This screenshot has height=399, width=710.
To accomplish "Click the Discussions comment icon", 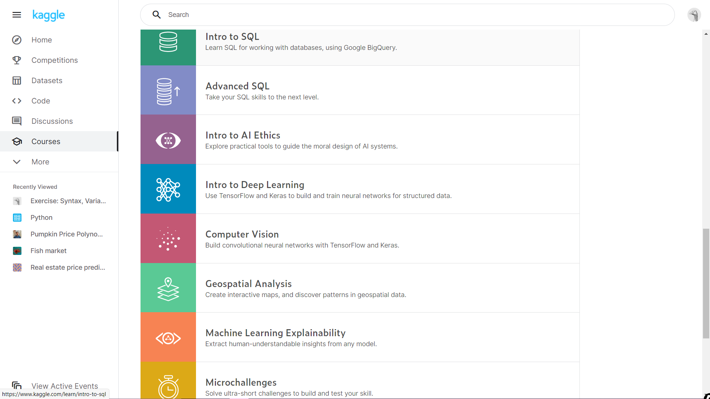I will click(17, 121).
